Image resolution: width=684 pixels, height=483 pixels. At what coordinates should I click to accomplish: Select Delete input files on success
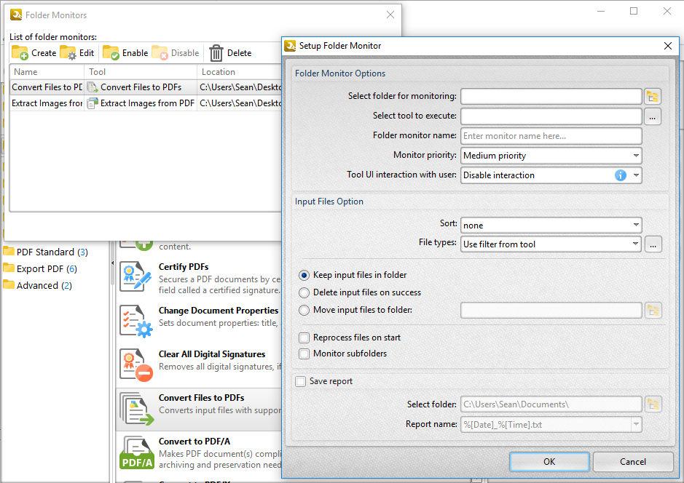(x=304, y=292)
